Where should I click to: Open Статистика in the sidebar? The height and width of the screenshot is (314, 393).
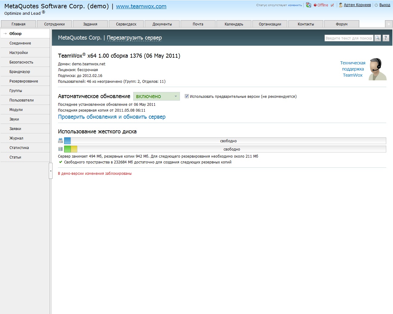tap(25, 148)
